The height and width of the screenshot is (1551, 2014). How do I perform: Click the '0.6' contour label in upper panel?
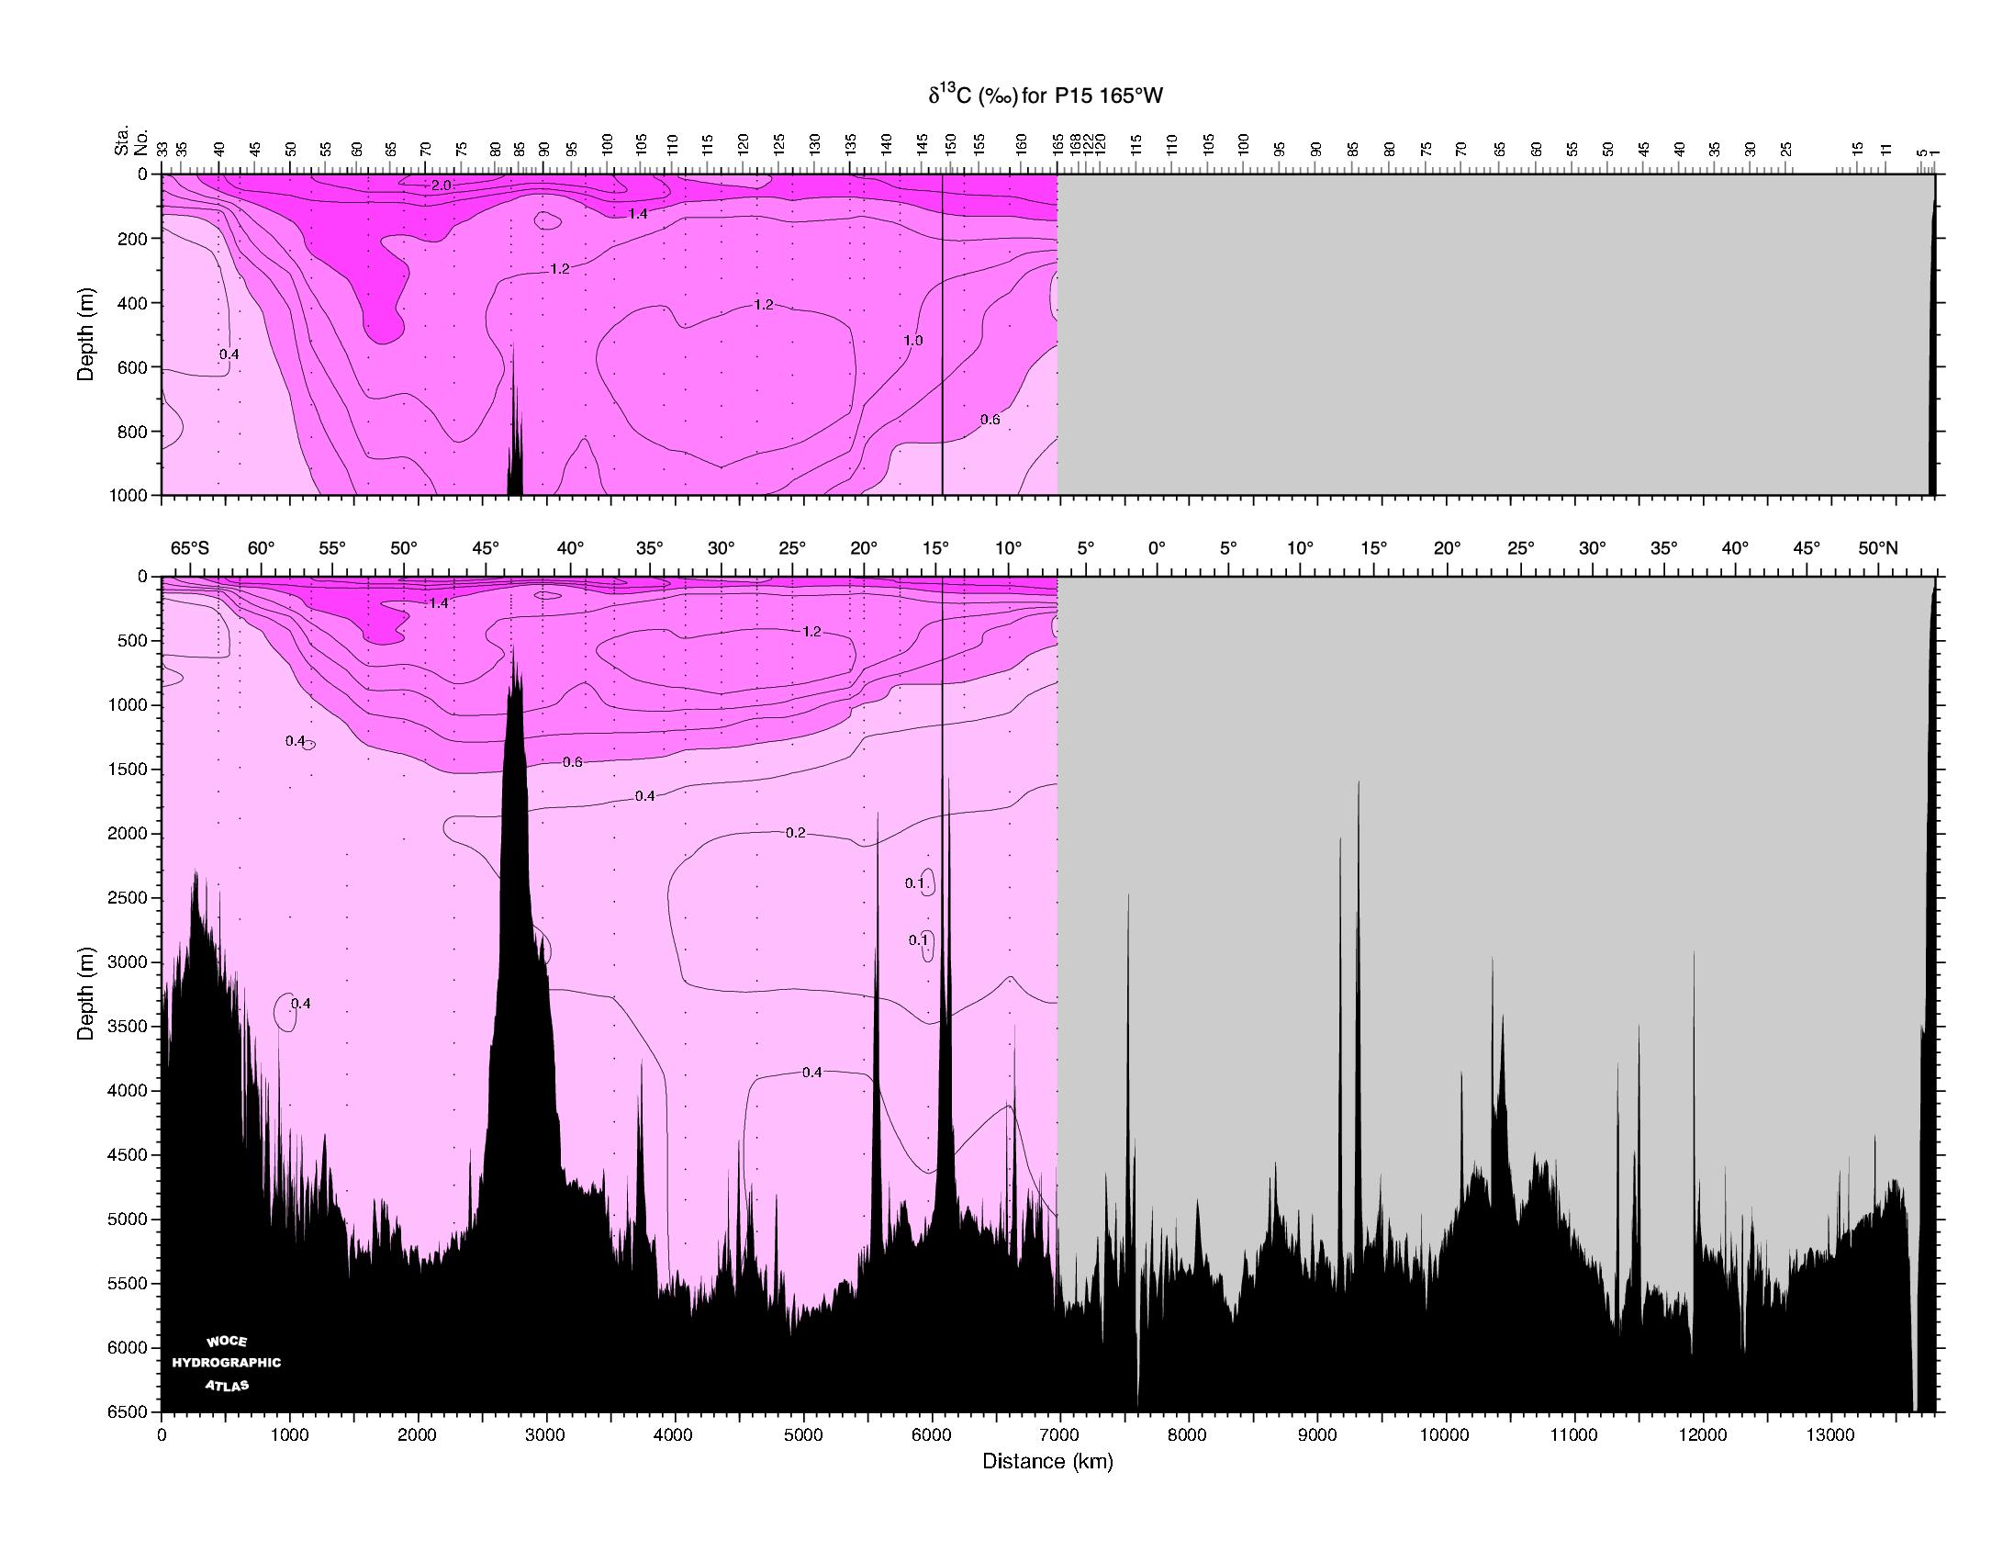coord(990,420)
